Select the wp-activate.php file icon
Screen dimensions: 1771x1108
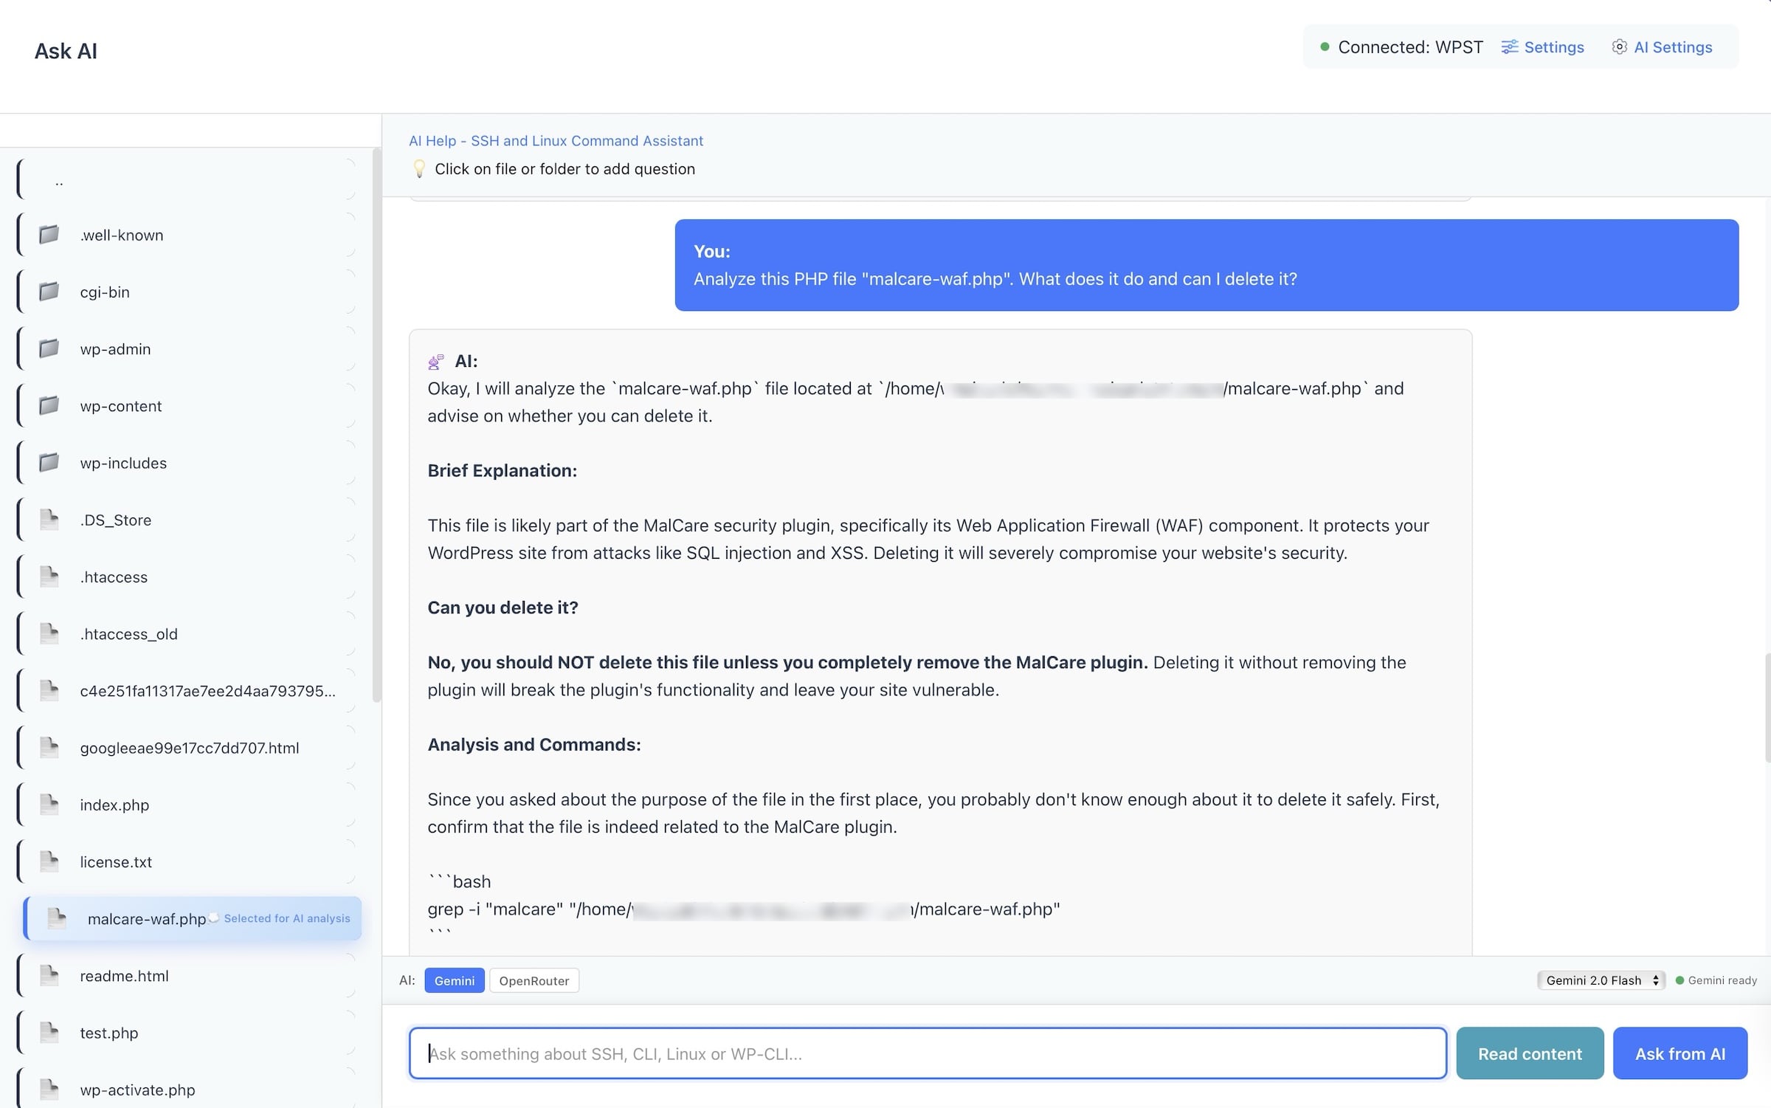click(49, 1090)
